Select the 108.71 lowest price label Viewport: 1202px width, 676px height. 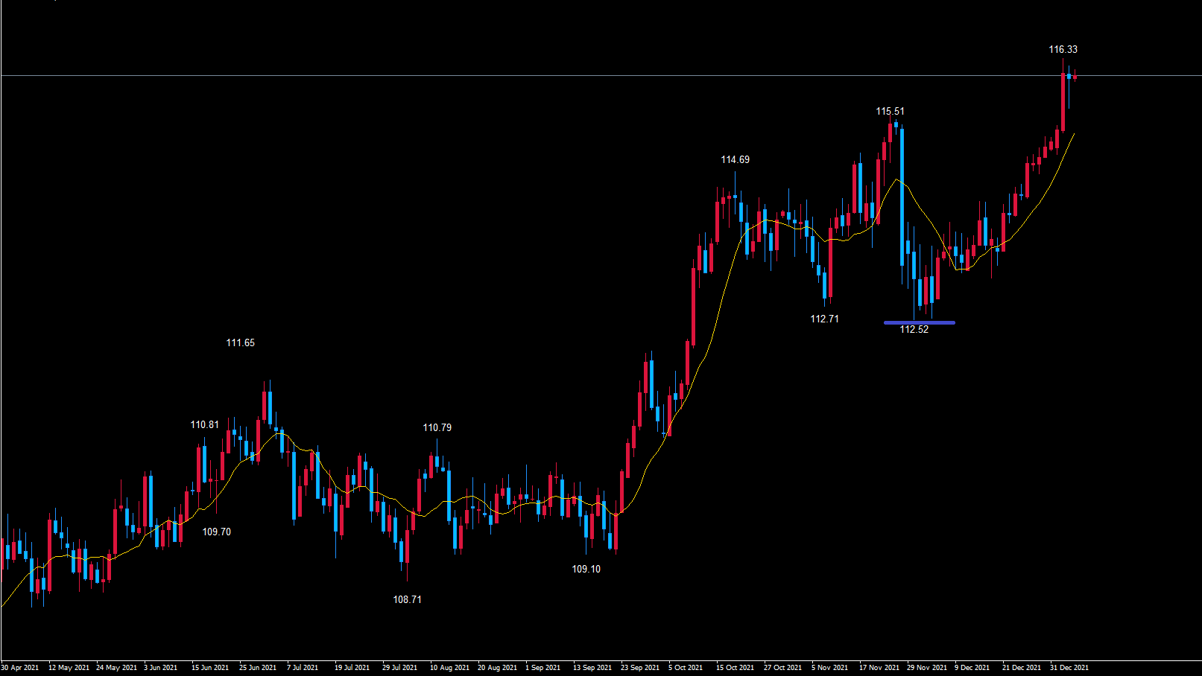pos(407,600)
